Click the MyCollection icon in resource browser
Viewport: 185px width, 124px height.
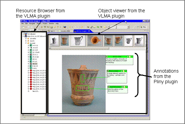click(26, 34)
